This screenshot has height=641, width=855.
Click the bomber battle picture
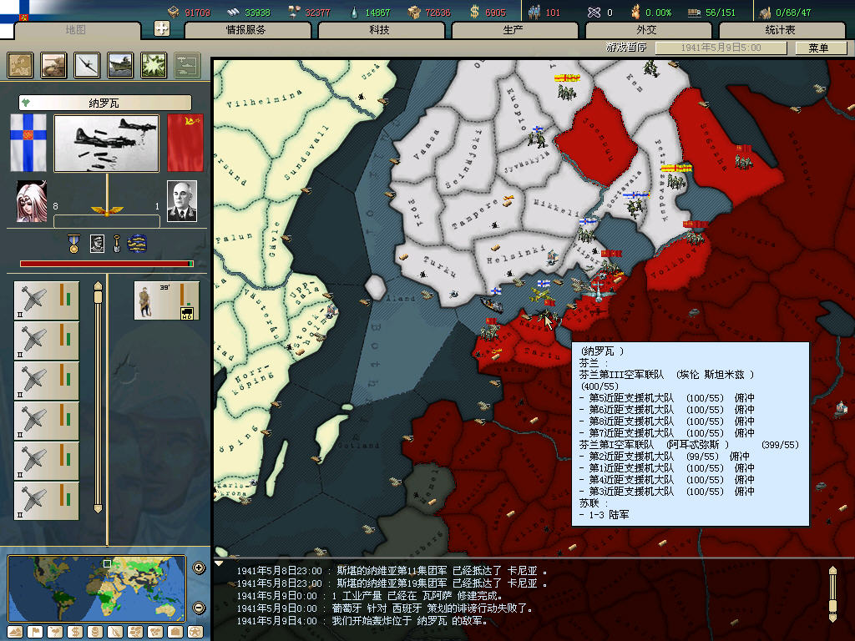pos(106,144)
